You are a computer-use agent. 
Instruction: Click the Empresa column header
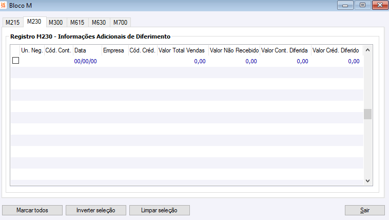point(115,50)
